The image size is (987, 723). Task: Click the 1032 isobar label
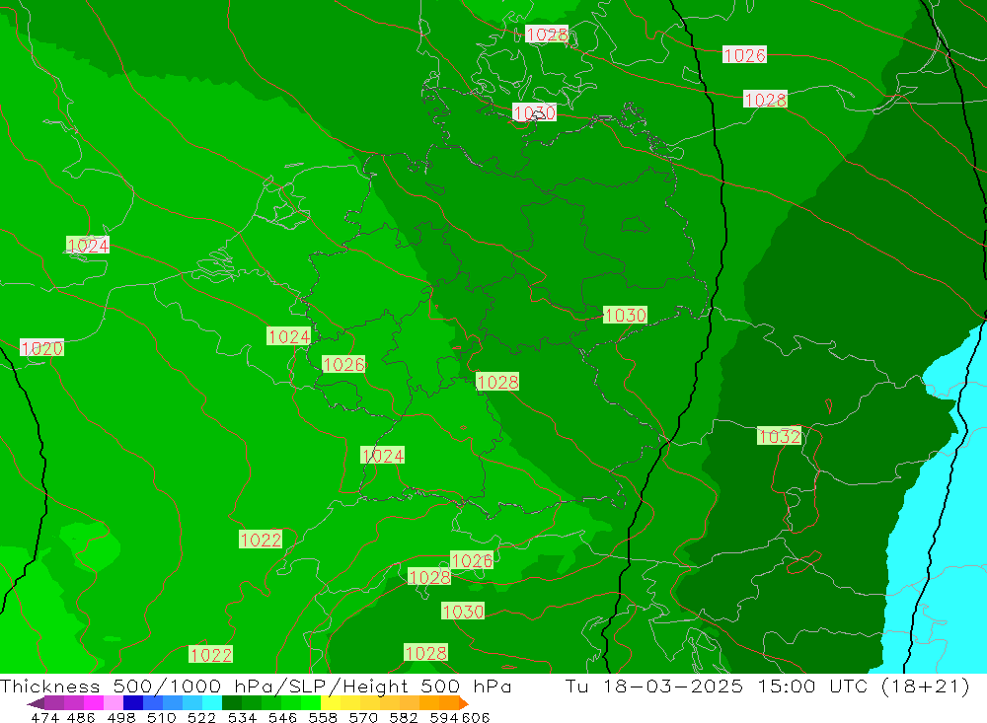(x=780, y=436)
